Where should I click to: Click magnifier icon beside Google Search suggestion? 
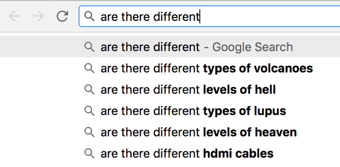click(x=89, y=47)
